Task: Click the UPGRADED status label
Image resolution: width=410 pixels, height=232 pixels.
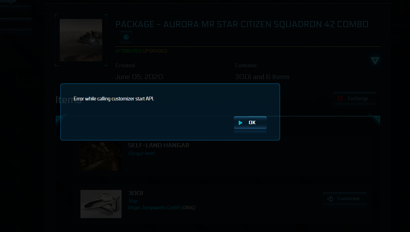Action: (x=155, y=51)
